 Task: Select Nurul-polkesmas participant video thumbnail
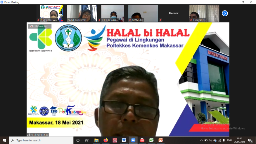click(x=82, y=13)
